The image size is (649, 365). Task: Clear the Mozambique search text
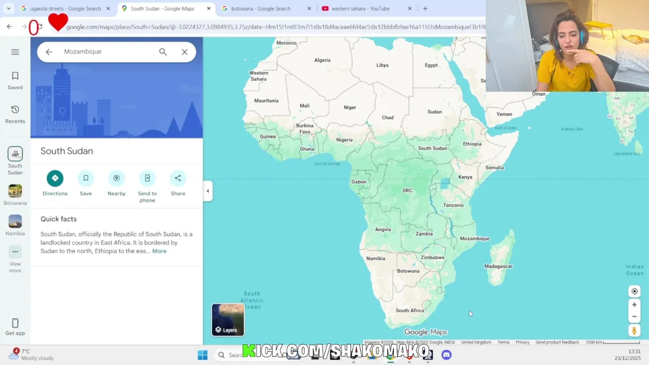pos(185,52)
